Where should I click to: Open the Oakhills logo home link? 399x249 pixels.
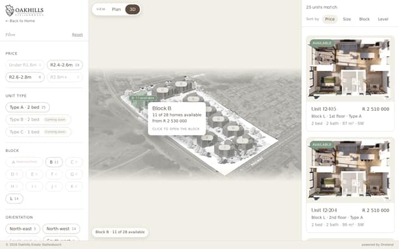(25, 10)
